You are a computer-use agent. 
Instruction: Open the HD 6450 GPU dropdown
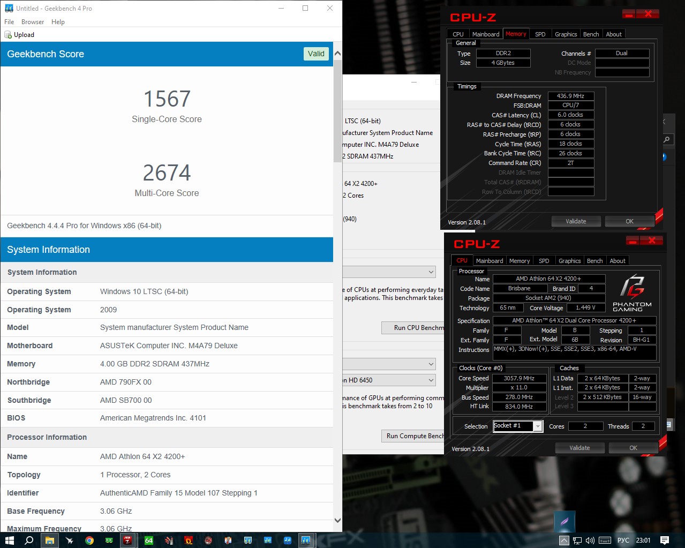click(389, 380)
